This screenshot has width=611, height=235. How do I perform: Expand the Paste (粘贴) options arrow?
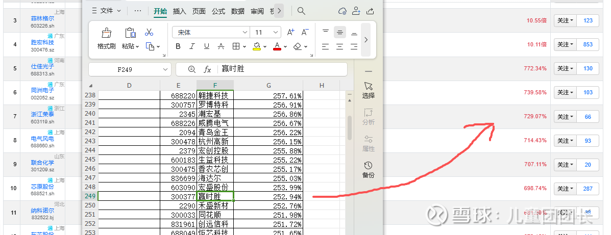(x=137, y=46)
